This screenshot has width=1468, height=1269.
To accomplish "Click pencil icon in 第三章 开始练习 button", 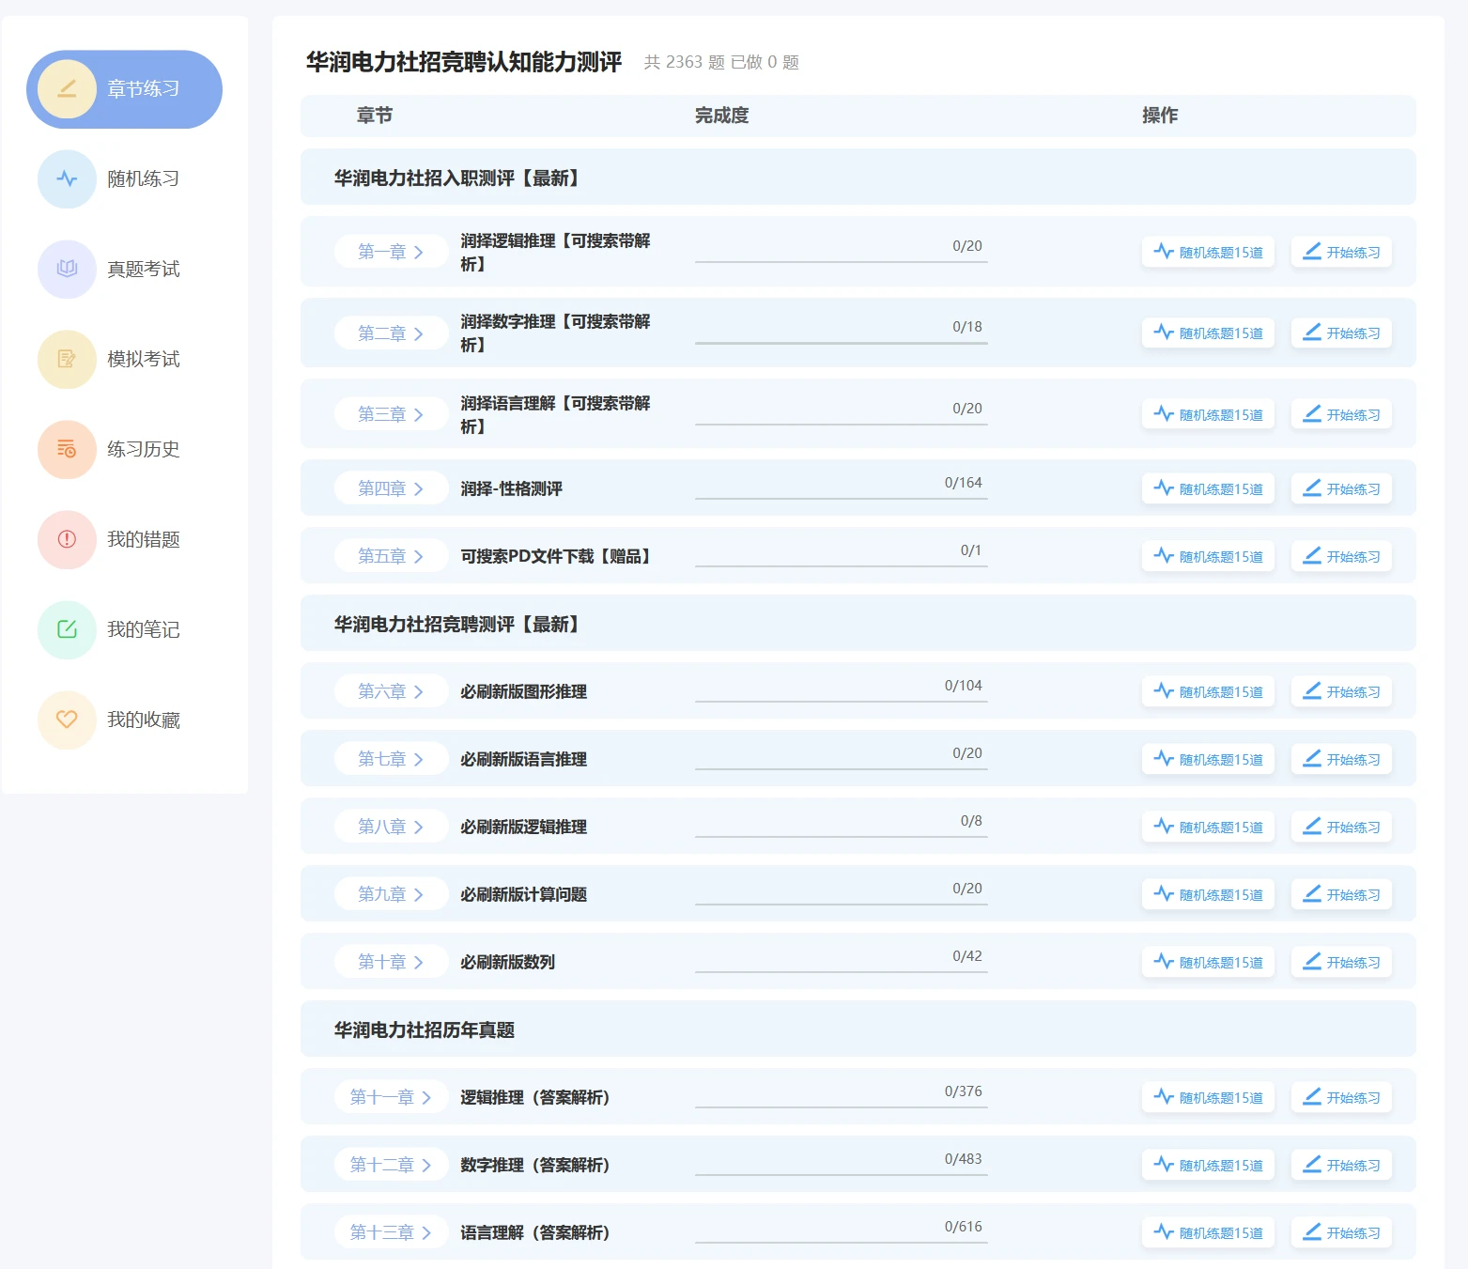I will (x=1312, y=413).
